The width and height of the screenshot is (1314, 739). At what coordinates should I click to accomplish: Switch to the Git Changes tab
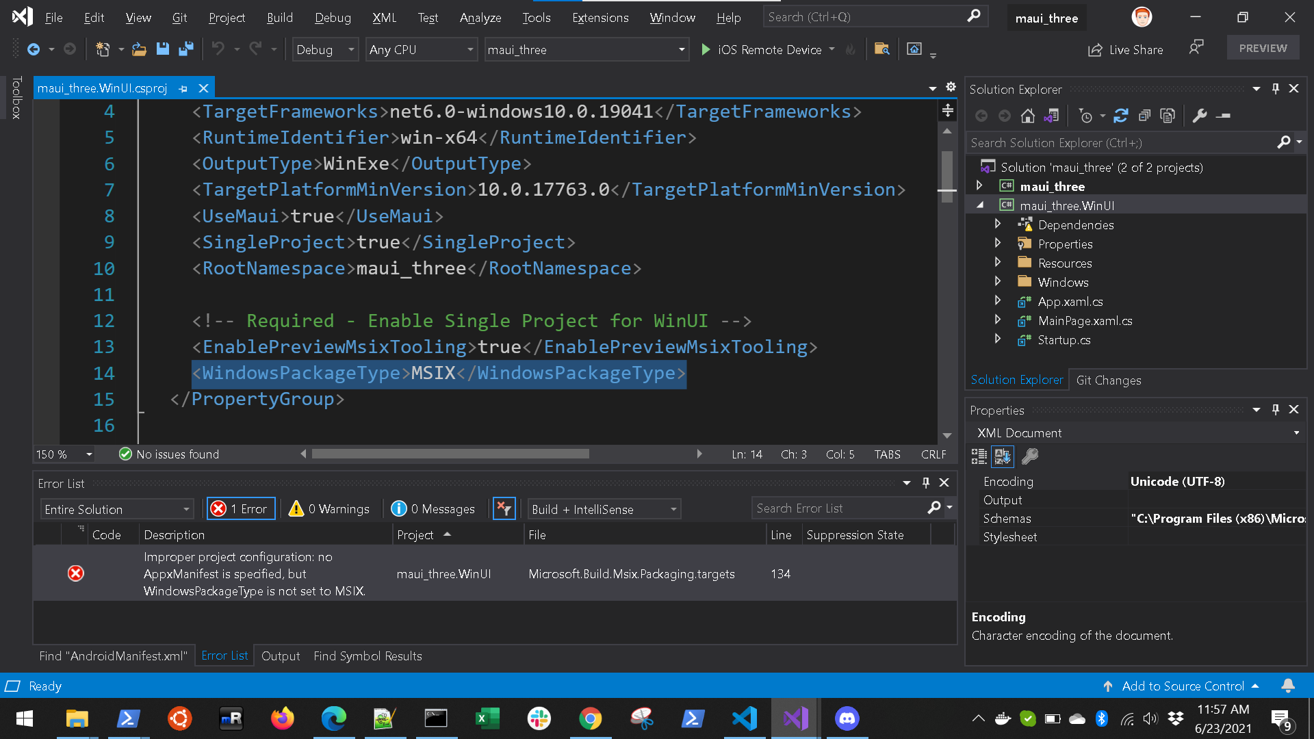point(1108,380)
